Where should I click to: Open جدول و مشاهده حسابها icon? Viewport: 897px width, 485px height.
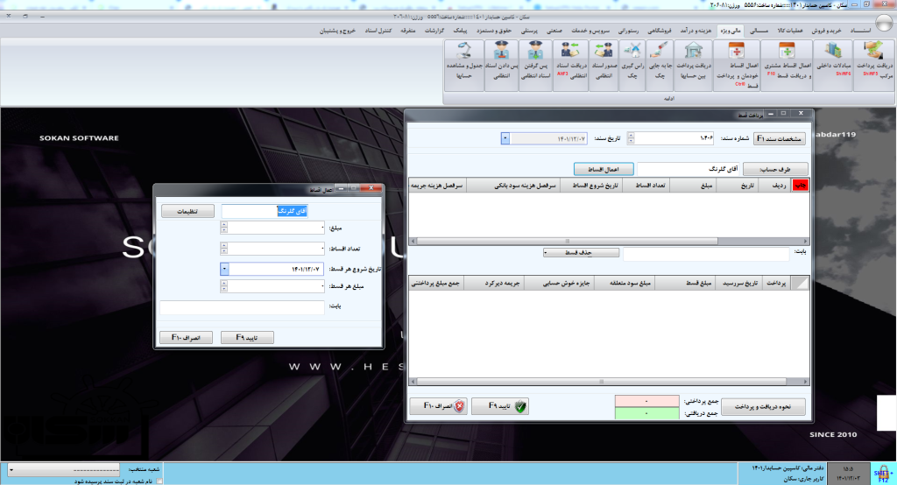[464, 65]
